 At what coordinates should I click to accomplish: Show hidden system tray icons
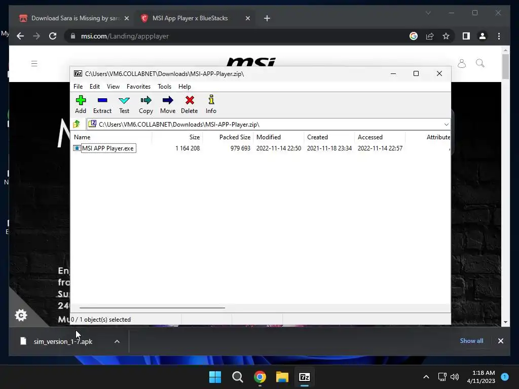pyautogui.click(x=426, y=377)
